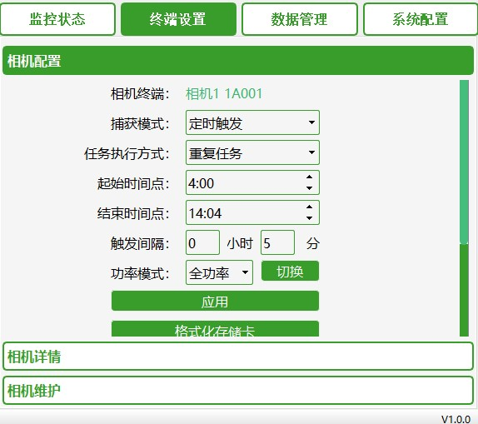478x424 pixels.
Task: Decrease the 结束时间点 with down arrow
Action: [310, 218]
